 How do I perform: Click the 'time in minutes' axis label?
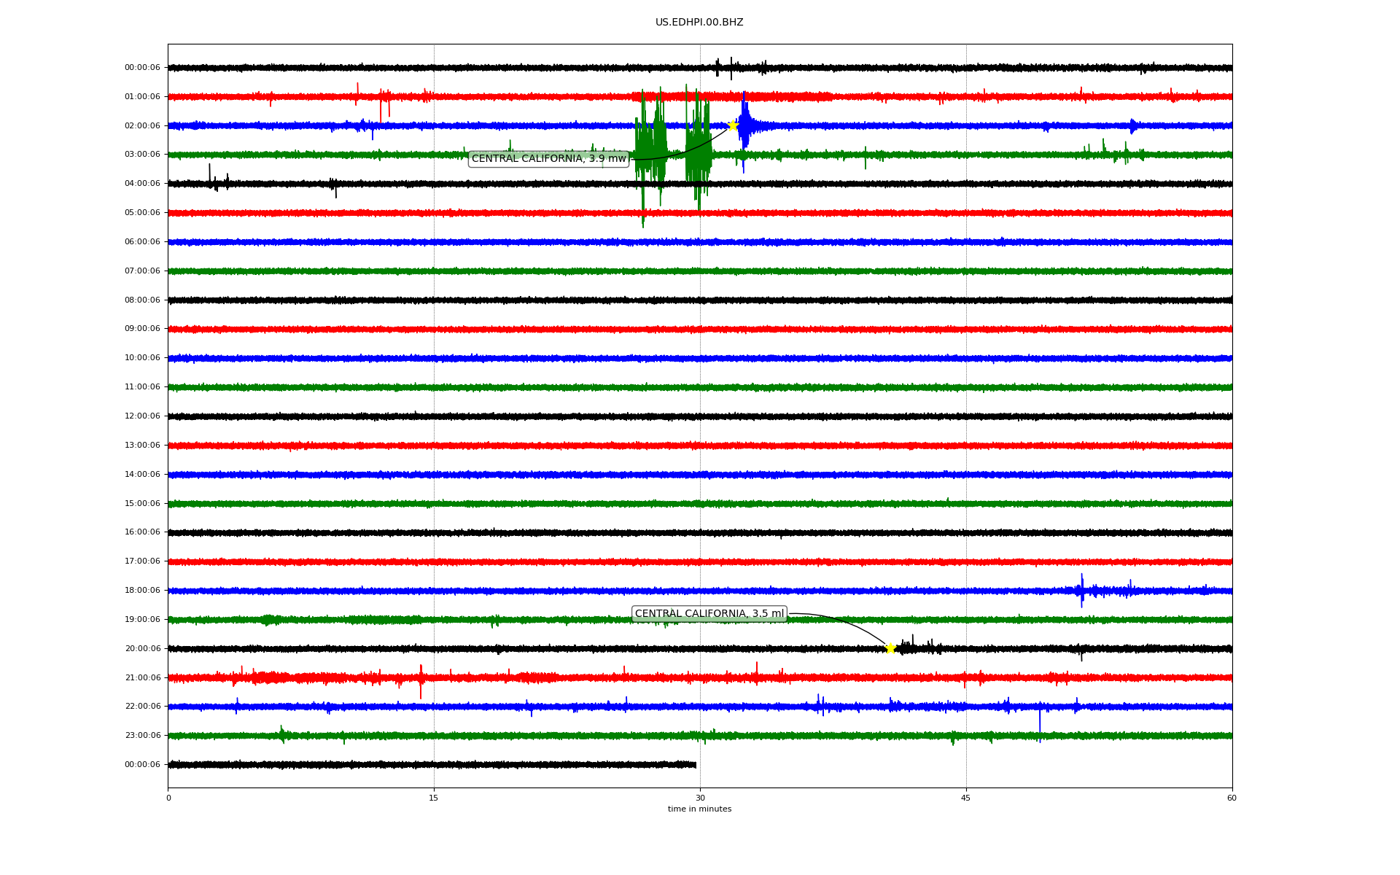699,809
